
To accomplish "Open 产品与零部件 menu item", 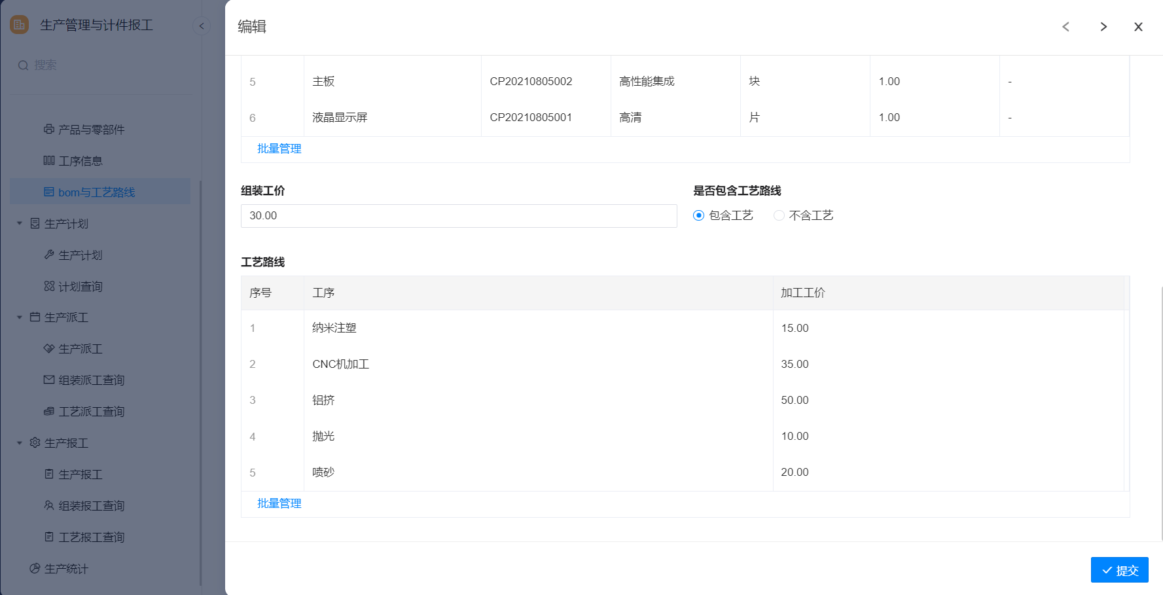I will (x=100, y=129).
